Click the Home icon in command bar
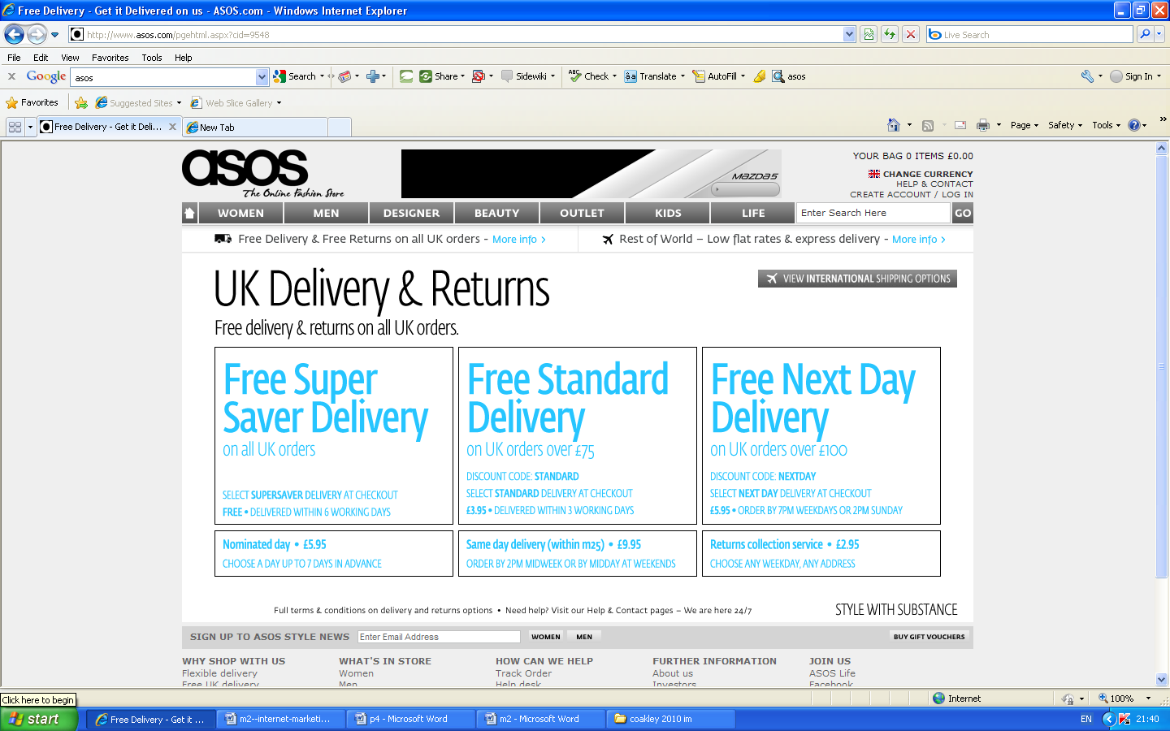This screenshot has width=1170, height=731. pos(894,125)
